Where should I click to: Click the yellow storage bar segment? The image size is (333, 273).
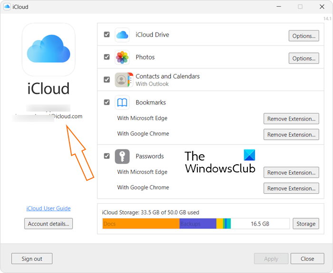[220, 224]
